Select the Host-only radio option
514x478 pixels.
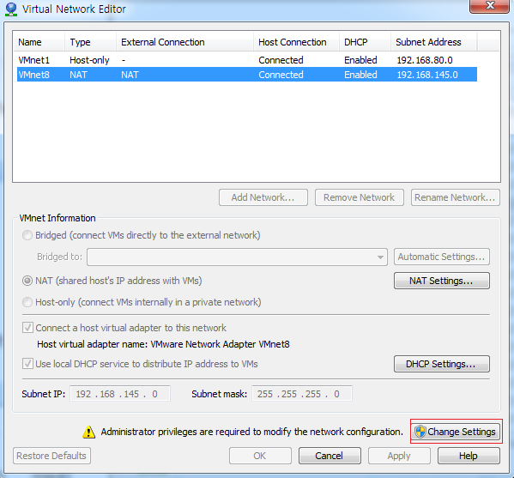(27, 302)
